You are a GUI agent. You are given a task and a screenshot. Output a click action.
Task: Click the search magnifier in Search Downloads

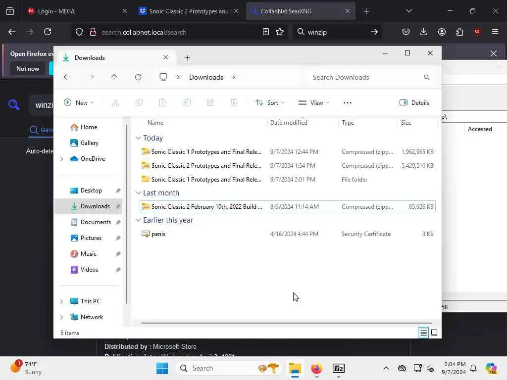(426, 77)
